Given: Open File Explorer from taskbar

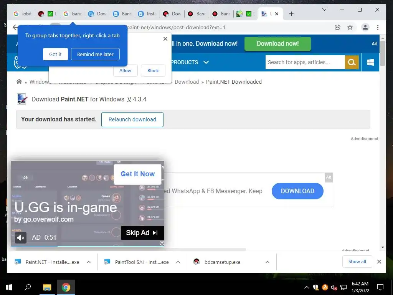Looking at the screenshot, I should pyautogui.click(x=47, y=287).
